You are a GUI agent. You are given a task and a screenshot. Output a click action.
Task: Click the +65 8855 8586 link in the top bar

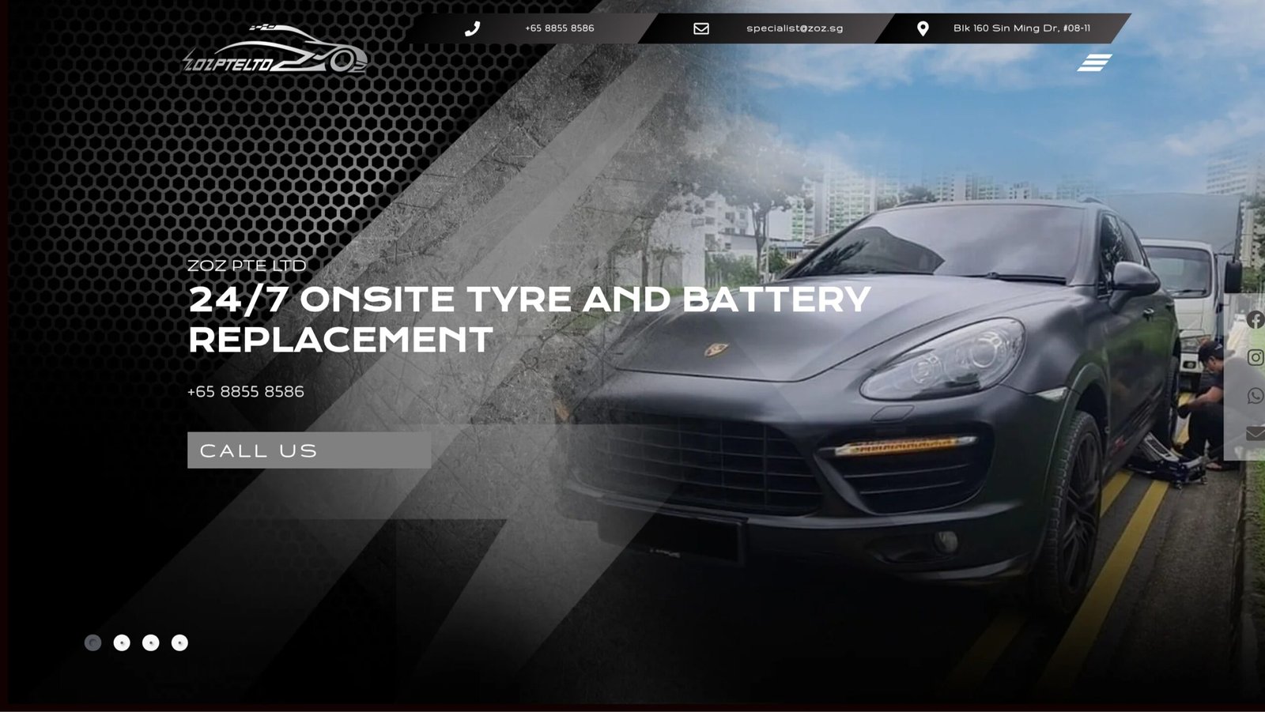pos(560,28)
